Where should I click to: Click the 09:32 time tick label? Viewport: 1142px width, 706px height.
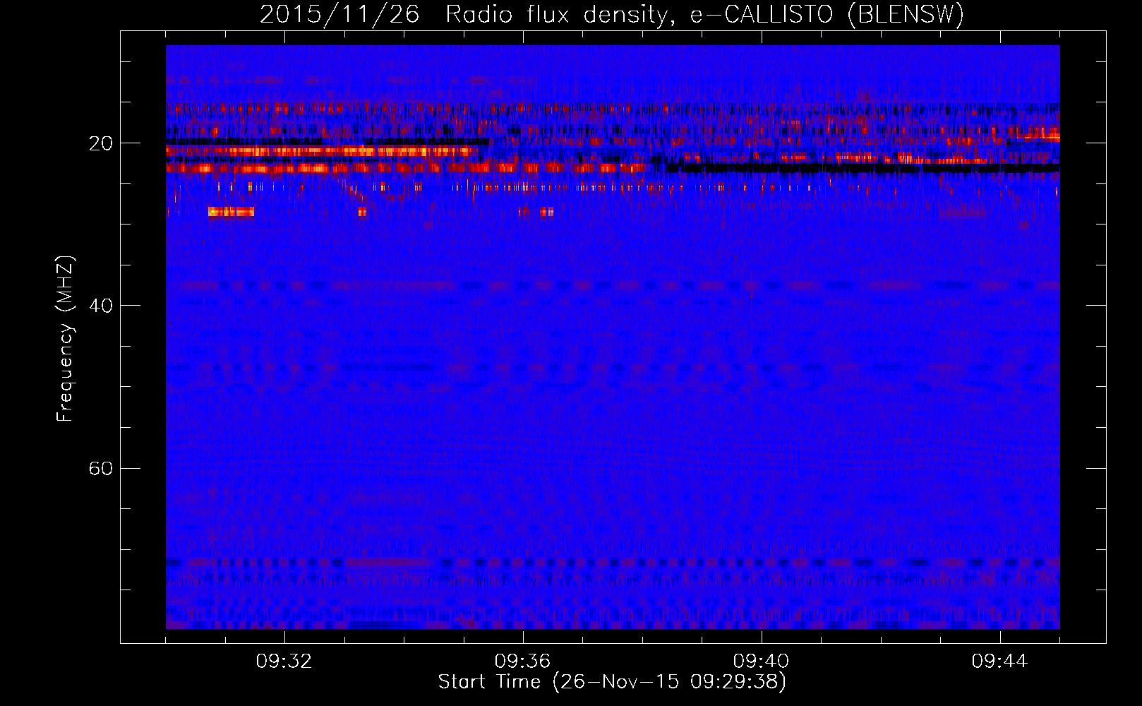[x=284, y=662]
